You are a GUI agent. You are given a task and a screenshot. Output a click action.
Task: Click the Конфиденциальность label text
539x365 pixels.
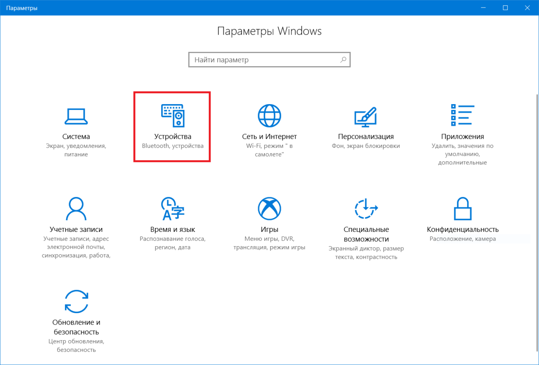point(462,229)
